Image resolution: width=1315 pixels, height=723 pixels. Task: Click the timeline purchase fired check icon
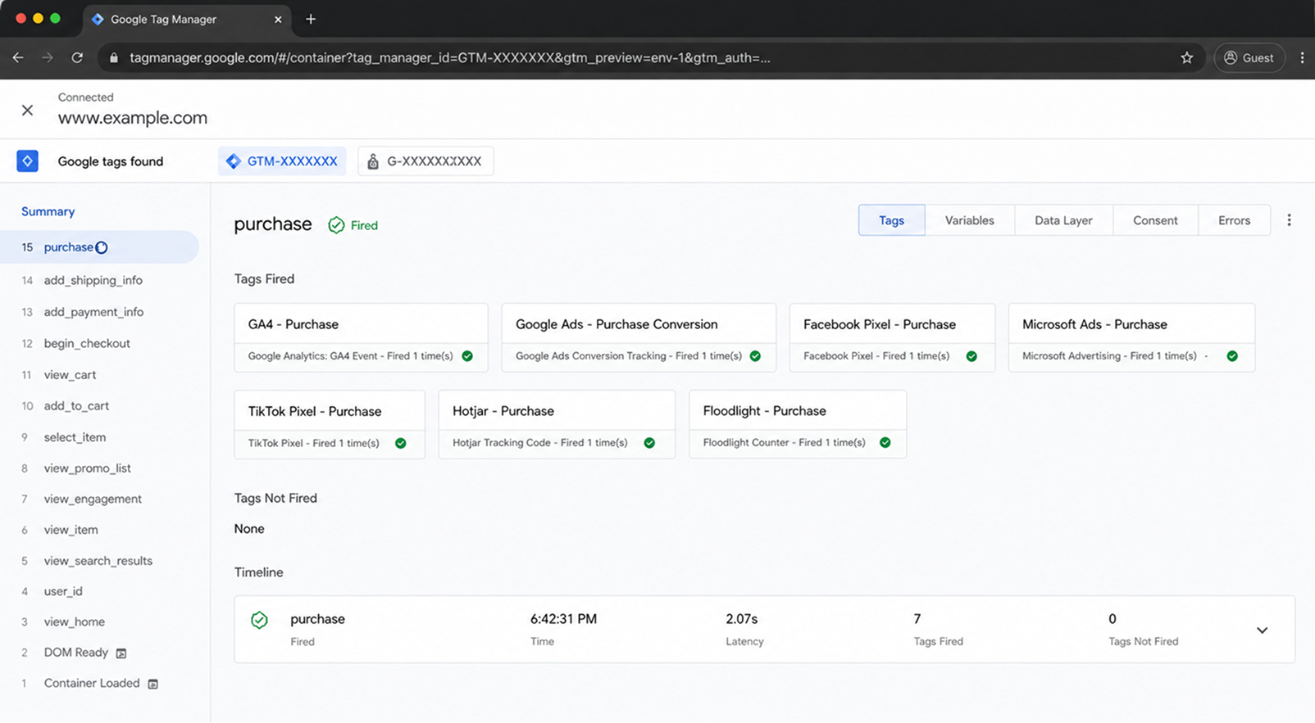[259, 620]
